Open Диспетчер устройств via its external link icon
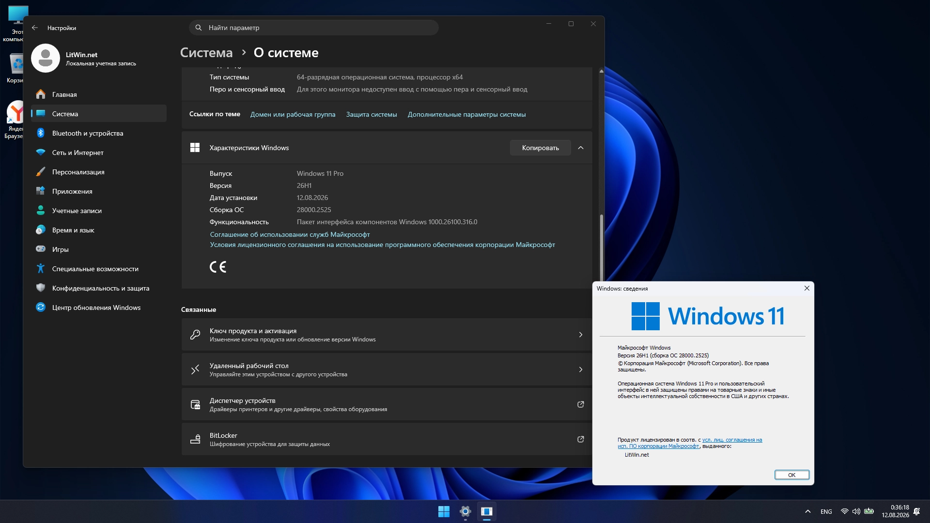The width and height of the screenshot is (930, 523). coord(581,404)
